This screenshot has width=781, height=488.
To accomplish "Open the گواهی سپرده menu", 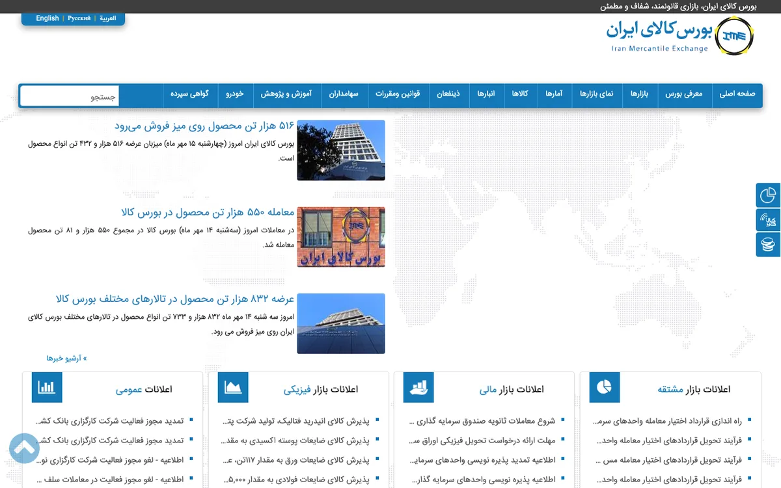I will (x=190, y=94).
